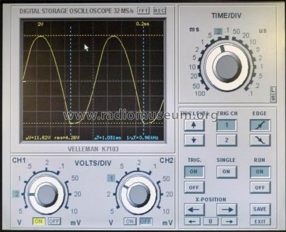Switch CH1 ON

click(x=38, y=221)
